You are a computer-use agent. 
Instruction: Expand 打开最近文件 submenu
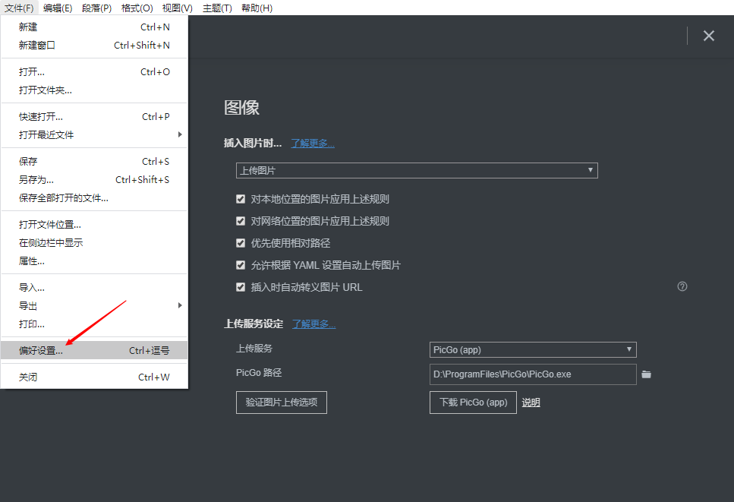pyautogui.click(x=94, y=135)
